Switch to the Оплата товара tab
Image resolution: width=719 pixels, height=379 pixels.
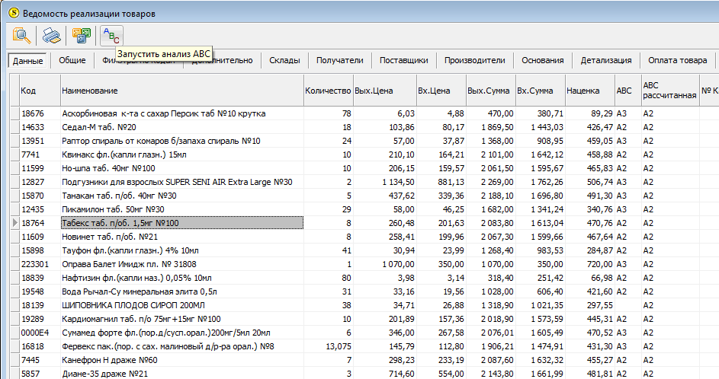tap(677, 60)
